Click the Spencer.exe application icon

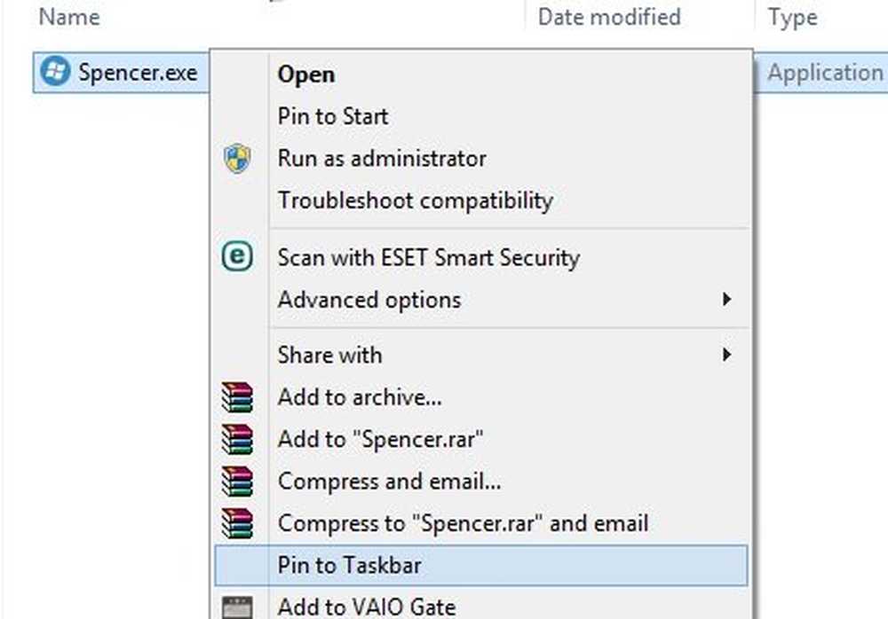(56, 72)
